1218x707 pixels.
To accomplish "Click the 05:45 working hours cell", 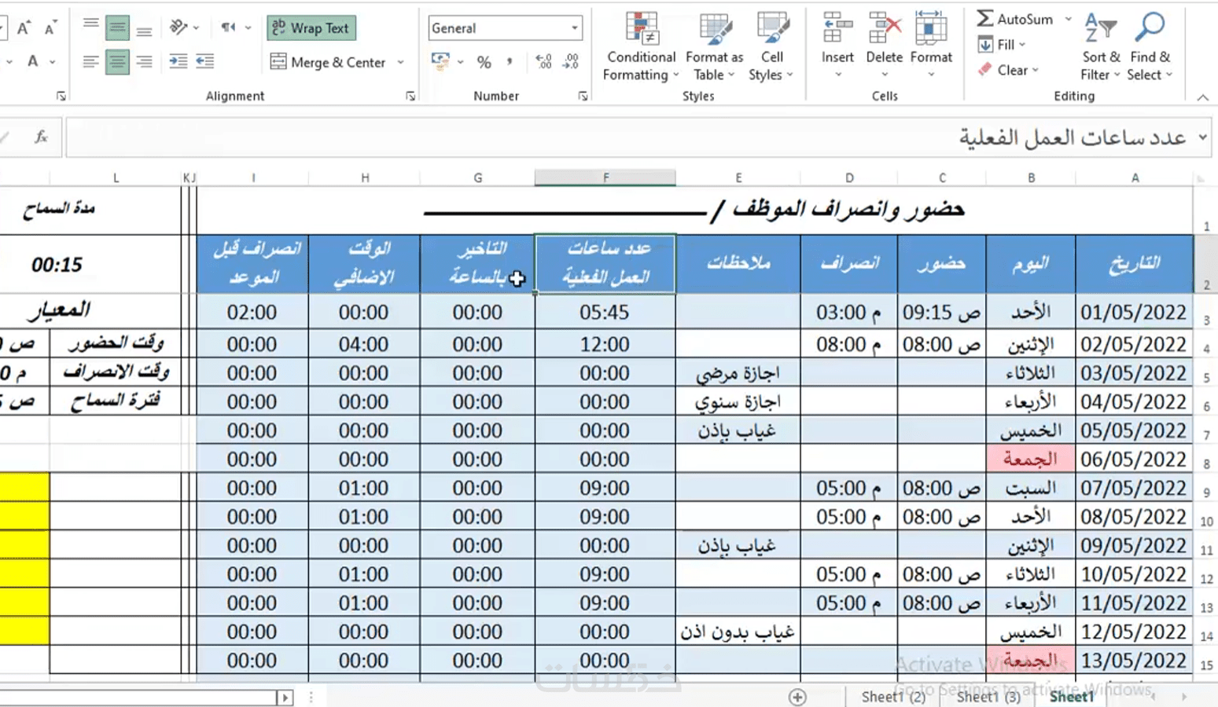I will 605,313.
